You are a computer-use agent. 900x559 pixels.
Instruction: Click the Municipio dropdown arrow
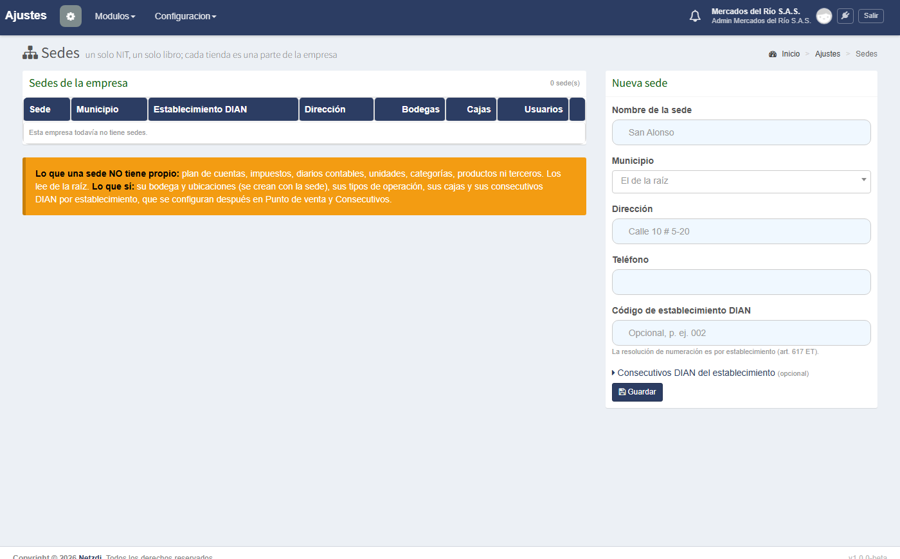click(863, 181)
